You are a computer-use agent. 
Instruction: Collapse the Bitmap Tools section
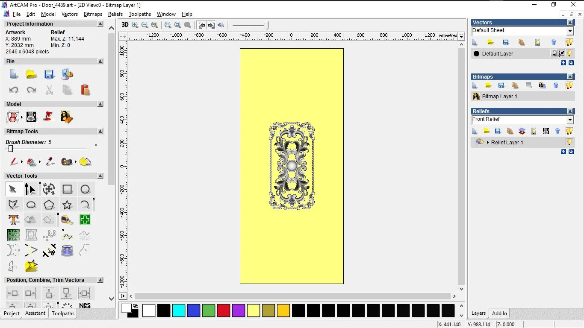click(x=100, y=132)
